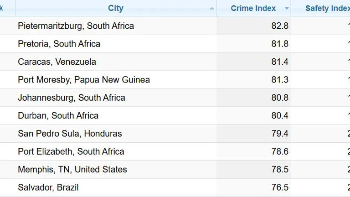Click the Safety Index column header

point(327,8)
